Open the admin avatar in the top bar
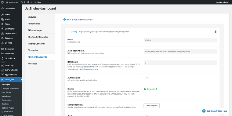 (x=230, y=2)
